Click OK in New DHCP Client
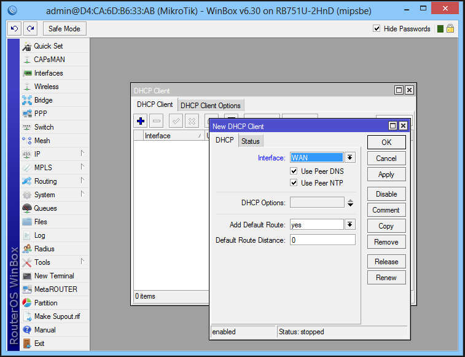The width and height of the screenshot is (465, 357). pyautogui.click(x=386, y=143)
